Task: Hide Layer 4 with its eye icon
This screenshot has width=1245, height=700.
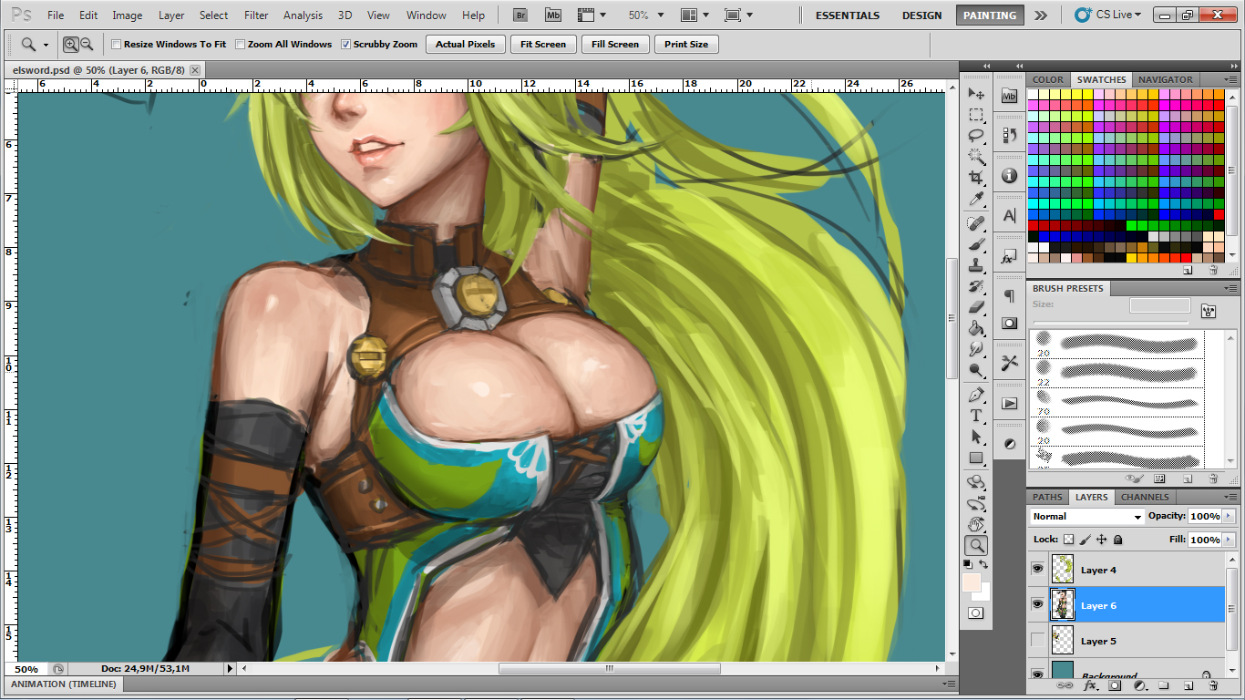Action: coord(1037,569)
